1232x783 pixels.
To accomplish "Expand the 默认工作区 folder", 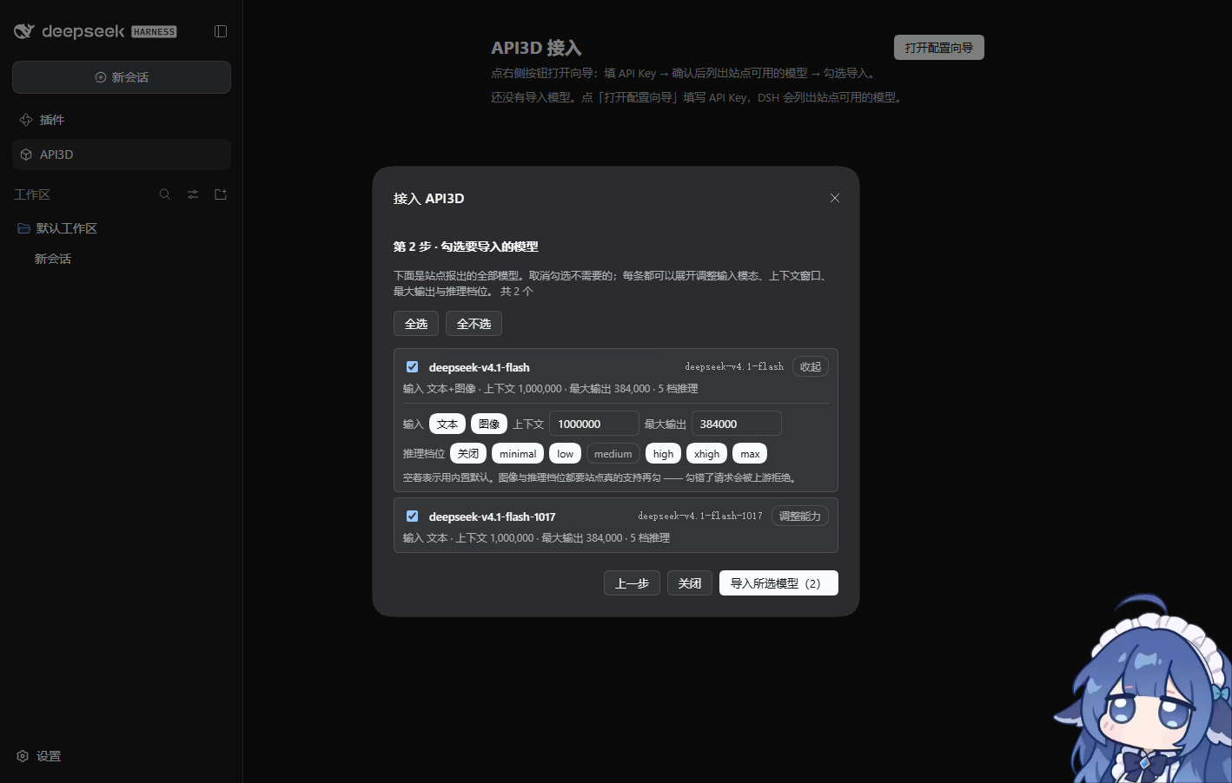I will tap(57, 228).
